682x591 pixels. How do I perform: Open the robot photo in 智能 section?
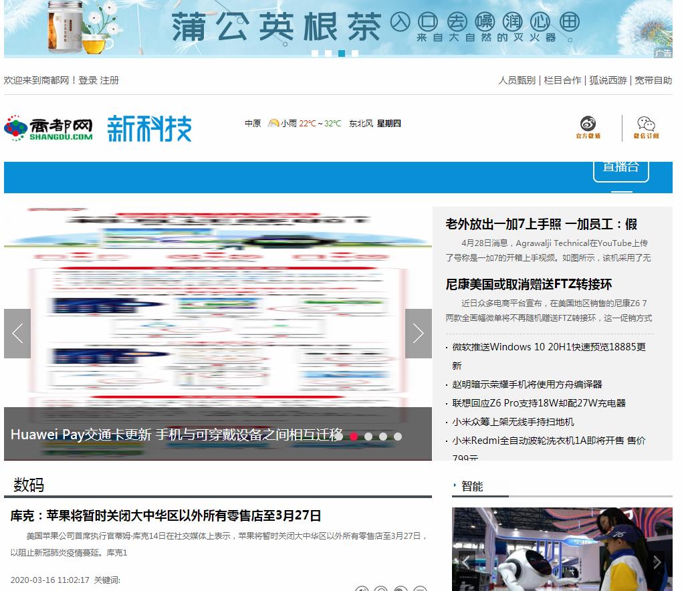pos(562,550)
